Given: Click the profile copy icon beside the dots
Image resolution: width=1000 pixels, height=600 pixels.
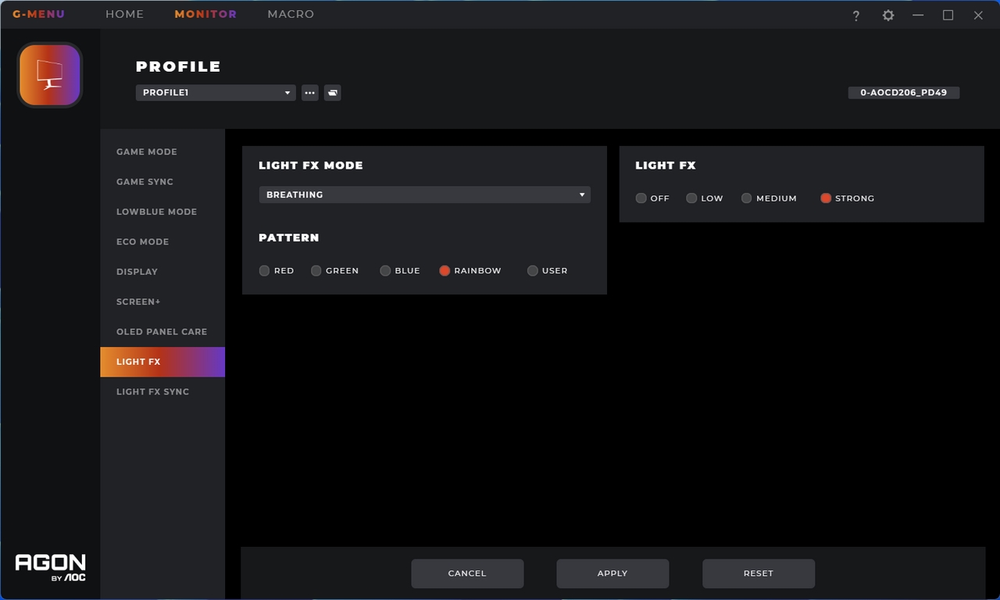Looking at the screenshot, I should pos(333,93).
